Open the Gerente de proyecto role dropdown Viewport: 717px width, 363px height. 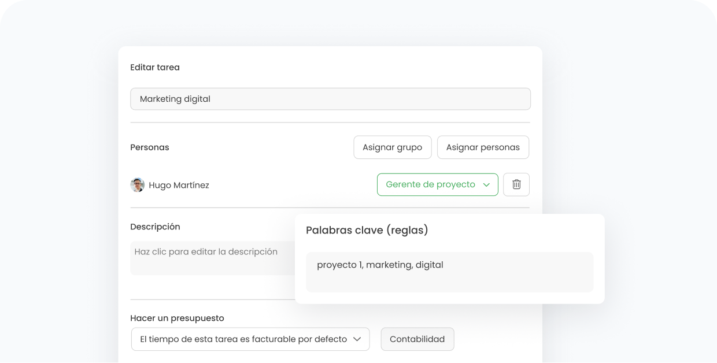coord(437,184)
